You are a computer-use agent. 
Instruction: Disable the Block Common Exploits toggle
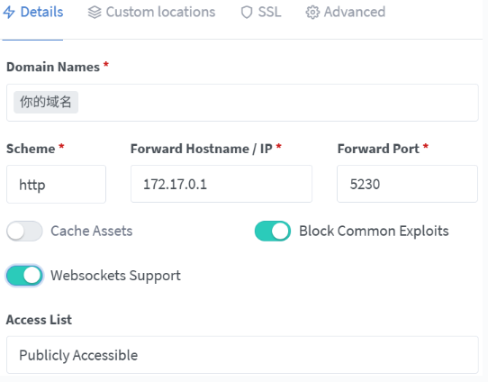click(x=273, y=231)
